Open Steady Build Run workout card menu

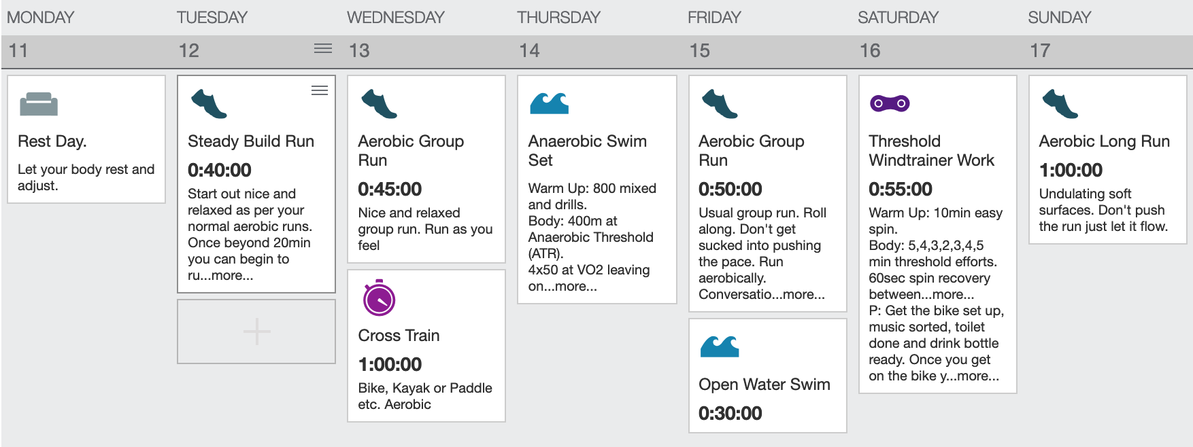click(320, 90)
